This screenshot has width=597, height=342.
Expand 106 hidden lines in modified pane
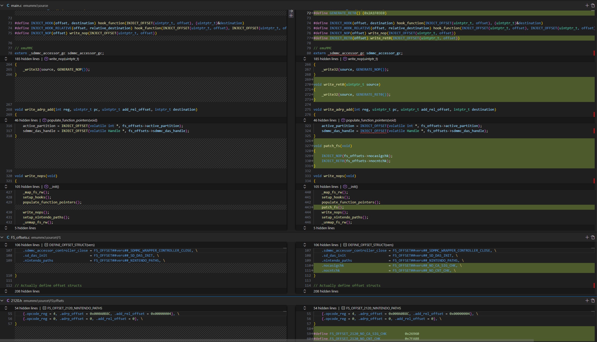tap(305, 245)
